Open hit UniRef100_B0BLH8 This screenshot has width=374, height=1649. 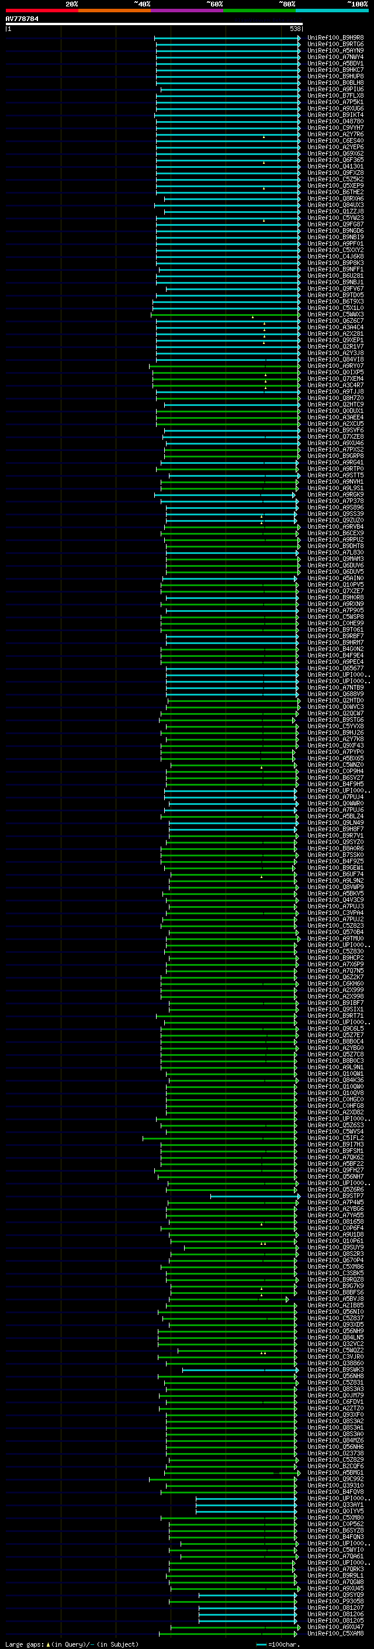point(335,82)
